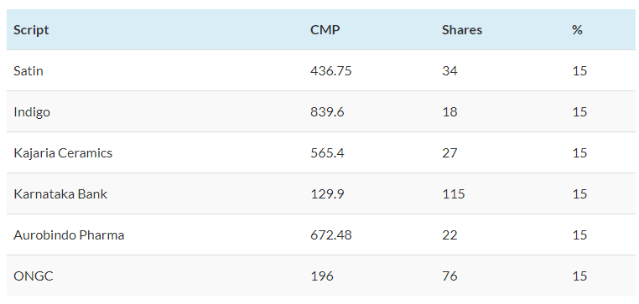639x304 pixels.
Task: Click the 115 shares value
Action: click(x=454, y=193)
